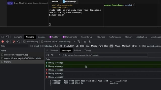This screenshot has height=90, width=161.
Task: Clear the network log
Action: 7,42
